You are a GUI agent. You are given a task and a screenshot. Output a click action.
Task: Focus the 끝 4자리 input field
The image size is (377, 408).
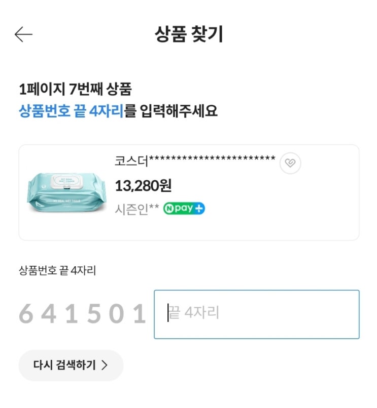pos(256,314)
